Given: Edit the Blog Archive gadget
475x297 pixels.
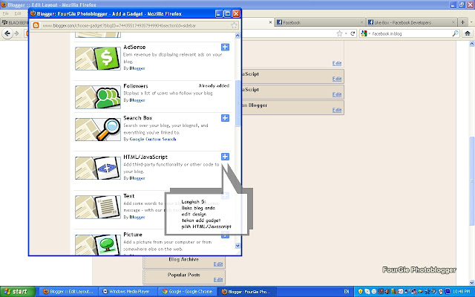Looking at the screenshot, I should click(x=218, y=264).
